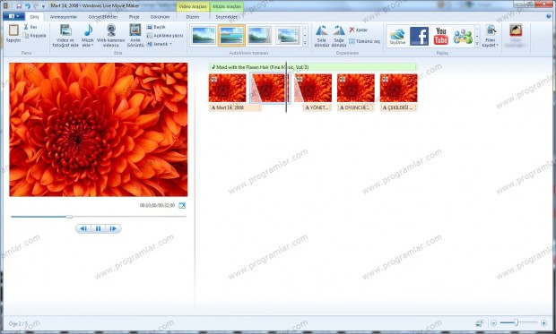Share via Windows Live Groups icon

(x=463, y=36)
